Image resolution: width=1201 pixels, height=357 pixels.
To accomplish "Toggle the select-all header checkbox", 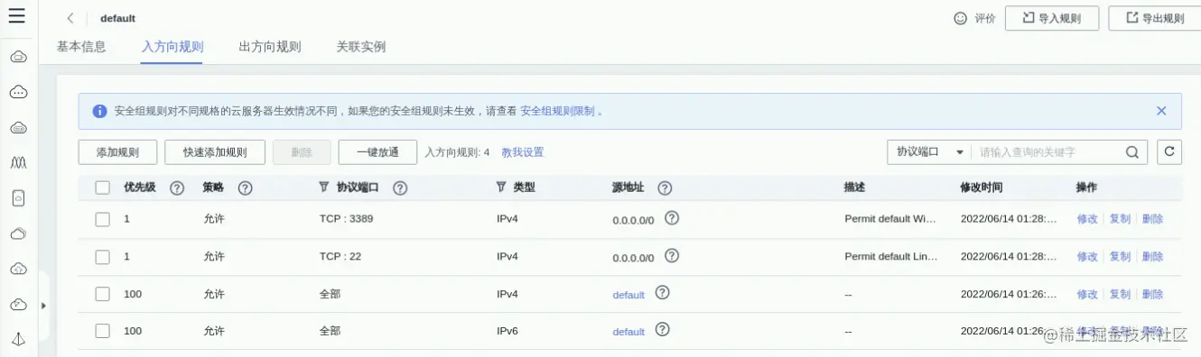I will (x=103, y=188).
